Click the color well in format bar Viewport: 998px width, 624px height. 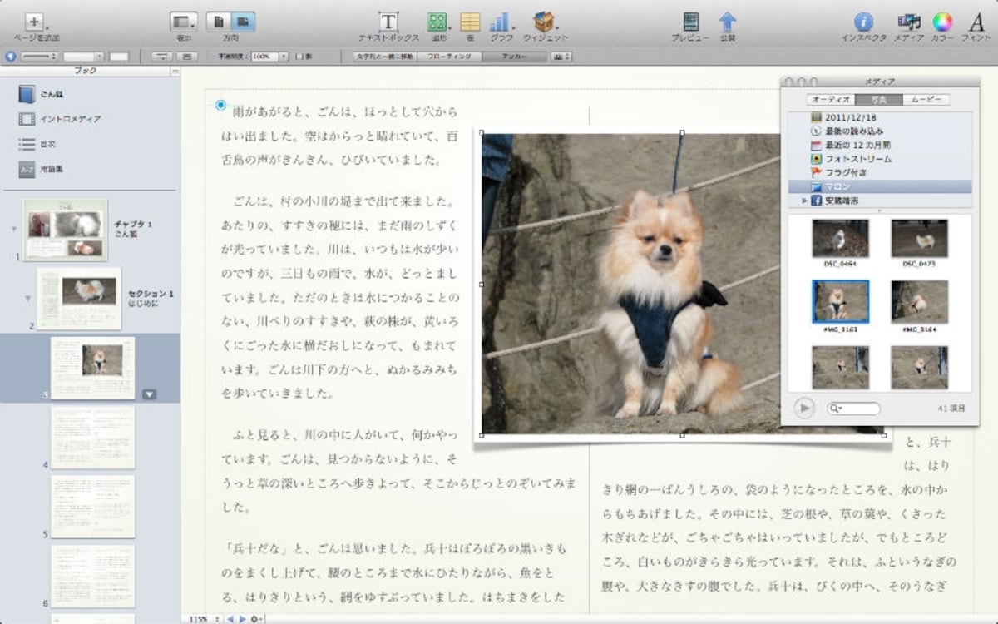coord(119,57)
